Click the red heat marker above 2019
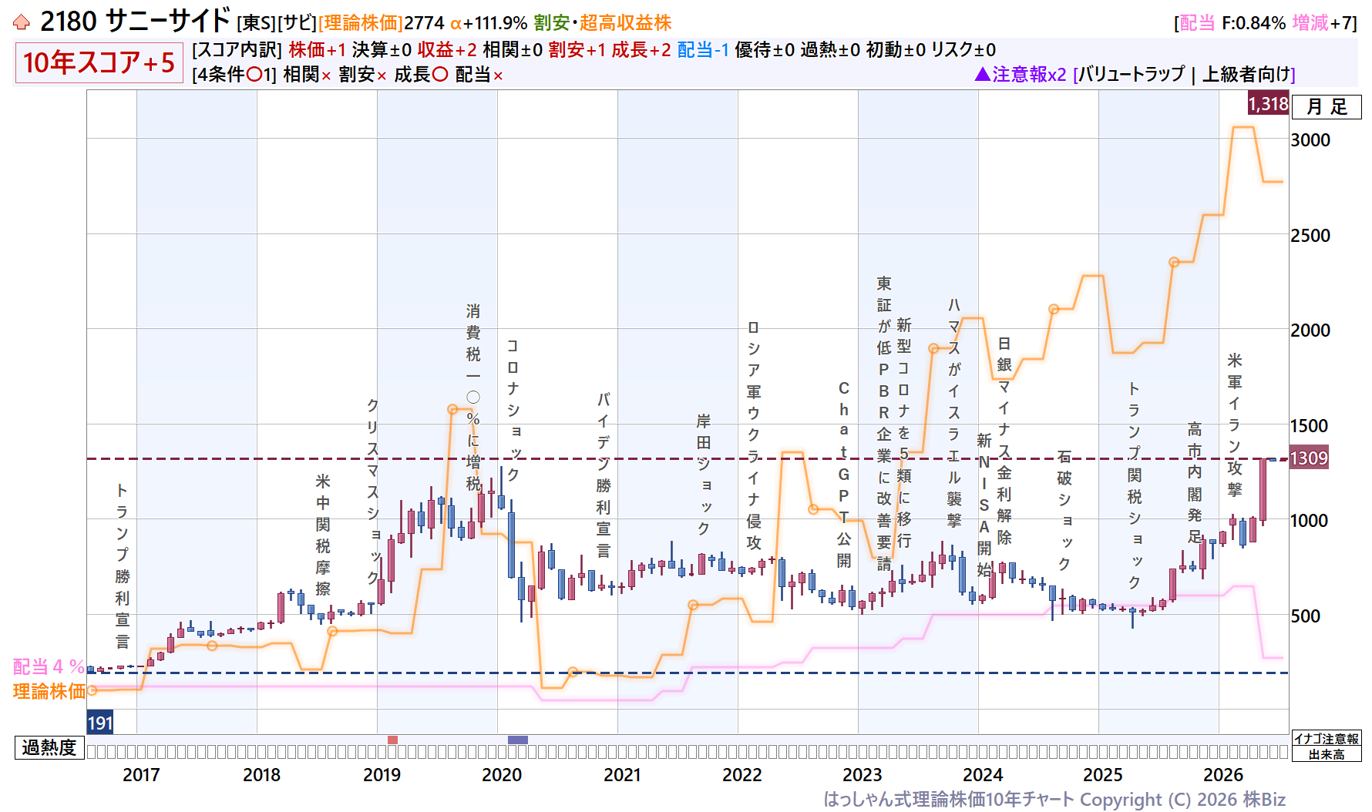 click(392, 740)
